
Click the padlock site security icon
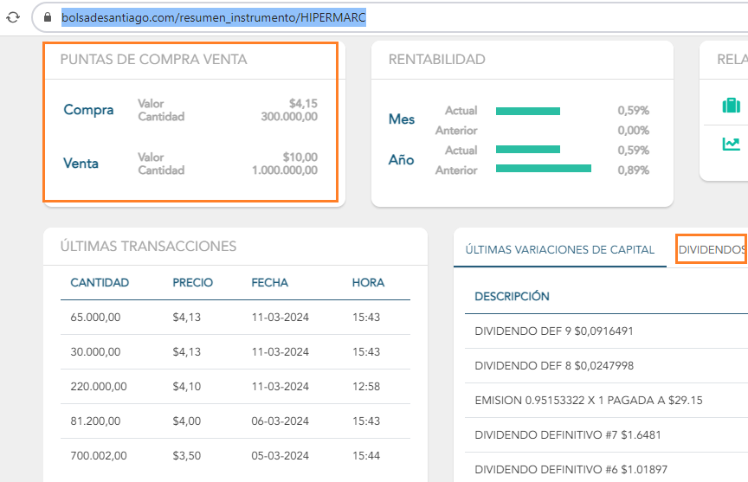point(48,17)
